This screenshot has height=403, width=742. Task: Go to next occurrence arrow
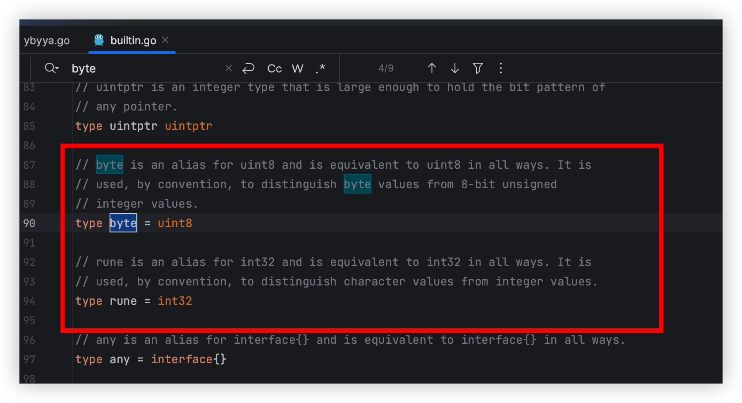[455, 68]
